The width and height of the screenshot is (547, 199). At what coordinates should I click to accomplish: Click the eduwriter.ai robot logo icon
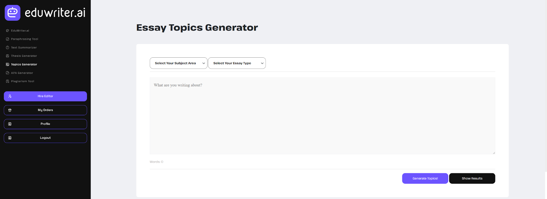click(12, 13)
